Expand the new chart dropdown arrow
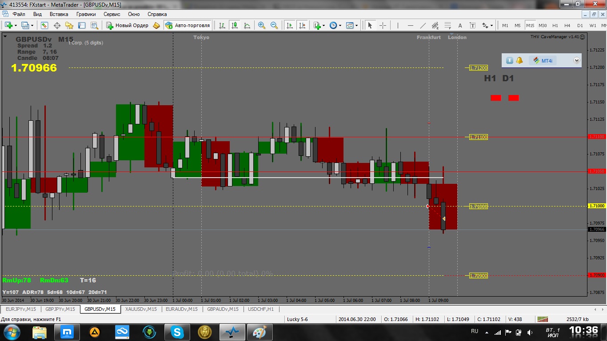Viewport: 607px width, 341px height. (16, 25)
